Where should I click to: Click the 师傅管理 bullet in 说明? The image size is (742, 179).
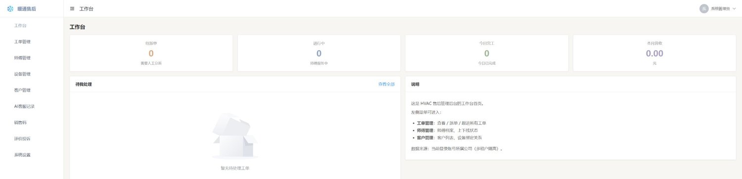(x=447, y=130)
